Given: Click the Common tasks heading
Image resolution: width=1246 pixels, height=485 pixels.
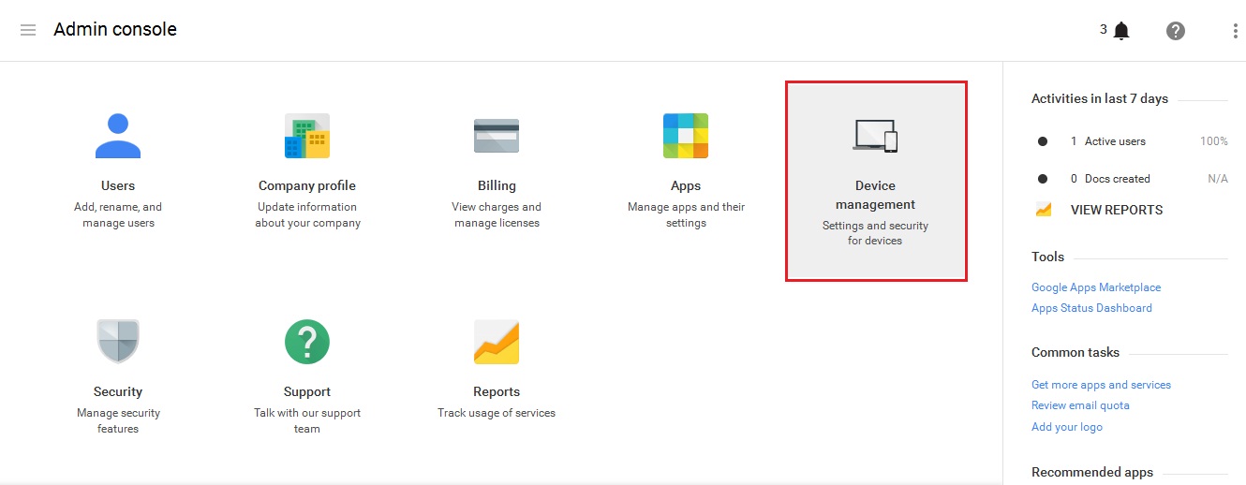Looking at the screenshot, I should tap(1075, 353).
